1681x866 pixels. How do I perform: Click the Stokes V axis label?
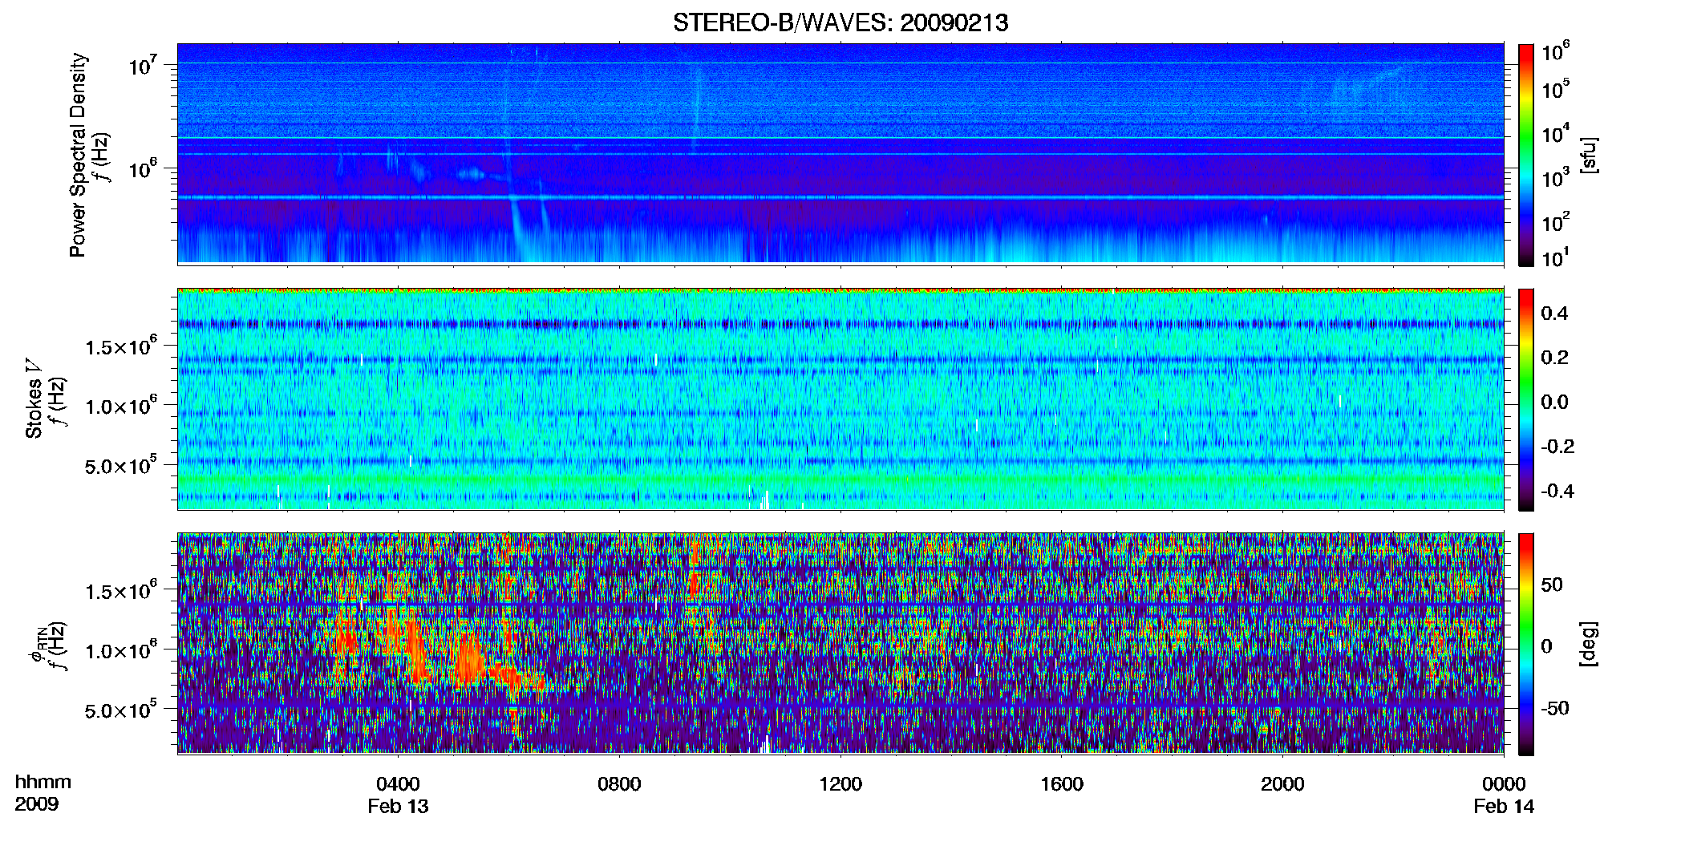pos(34,399)
